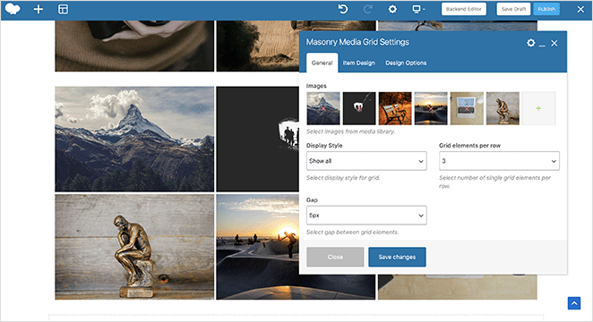
Task: Click 'Select gap between grid elements.' hint
Action: click(x=352, y=233)
